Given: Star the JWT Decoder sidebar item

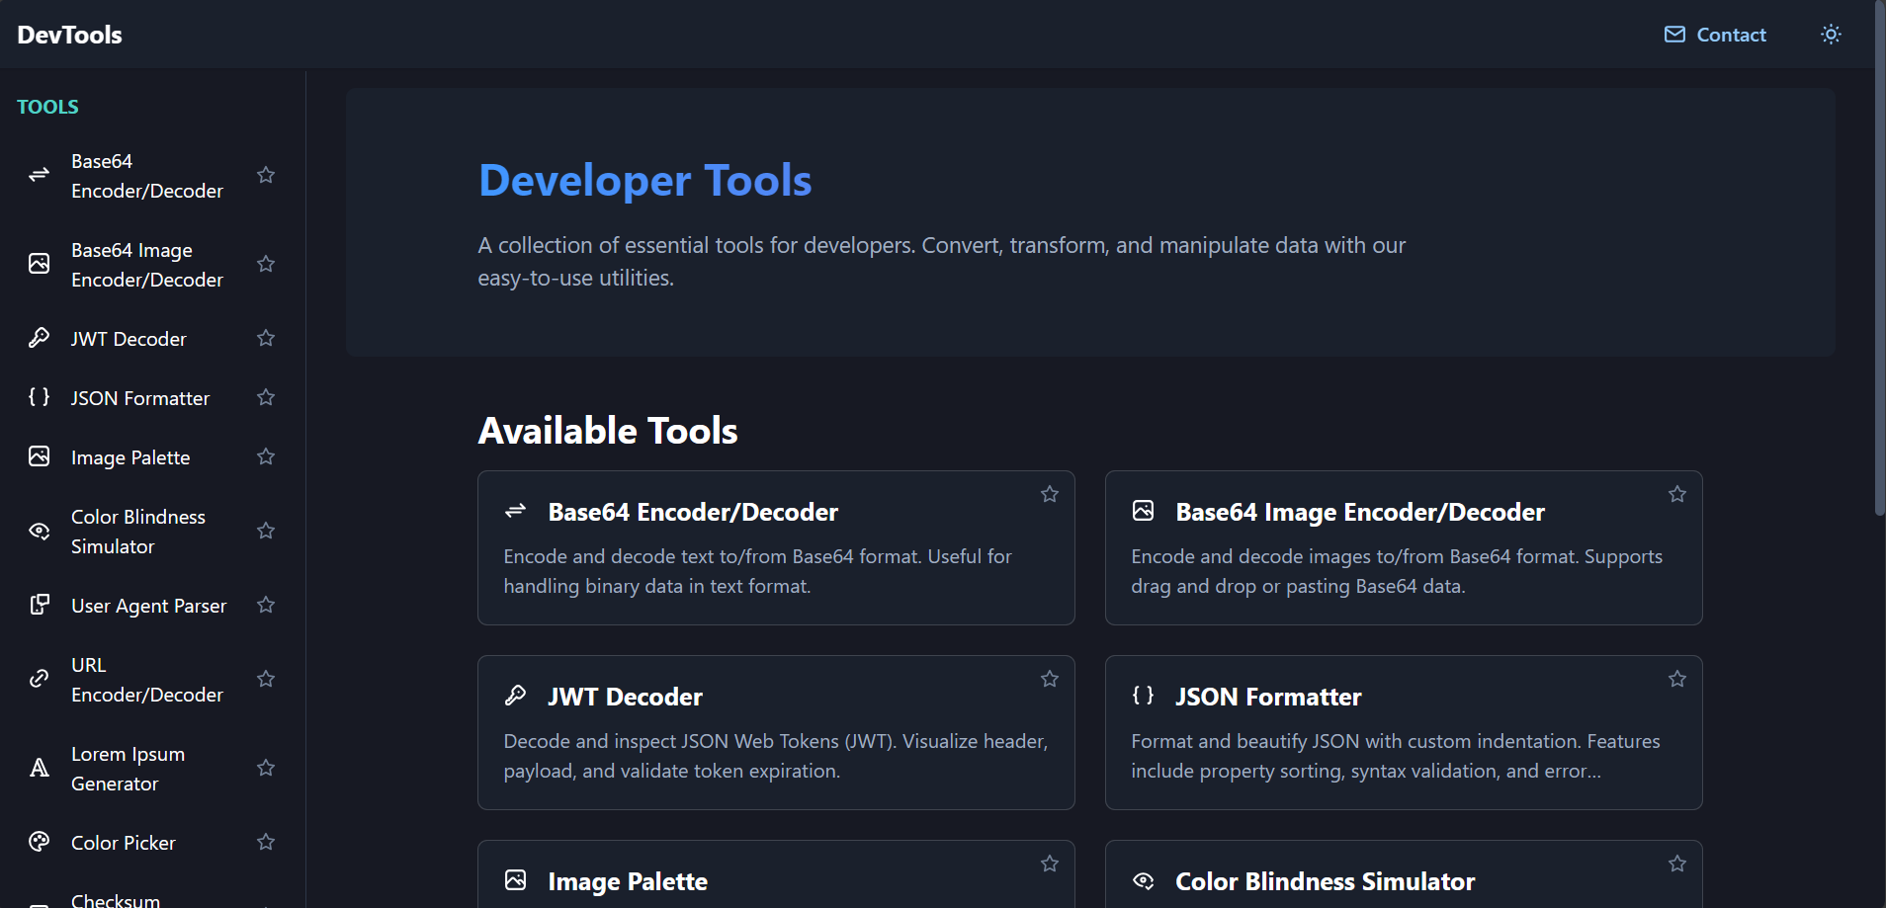Looking at the screenshot, I should (x=266, y=338).
